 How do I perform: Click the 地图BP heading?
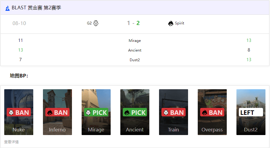click(x=19, y=76)
